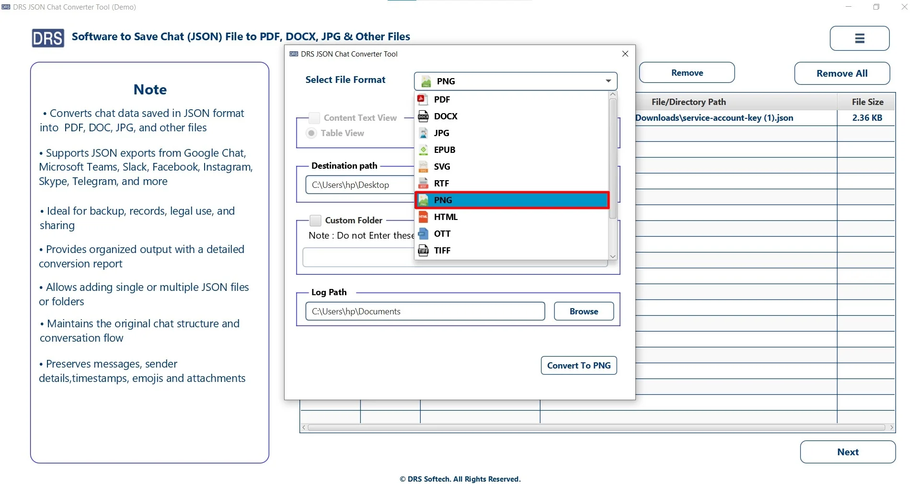Select the EPUB format icon
919x484 pixels.
[x=424, y=150]
